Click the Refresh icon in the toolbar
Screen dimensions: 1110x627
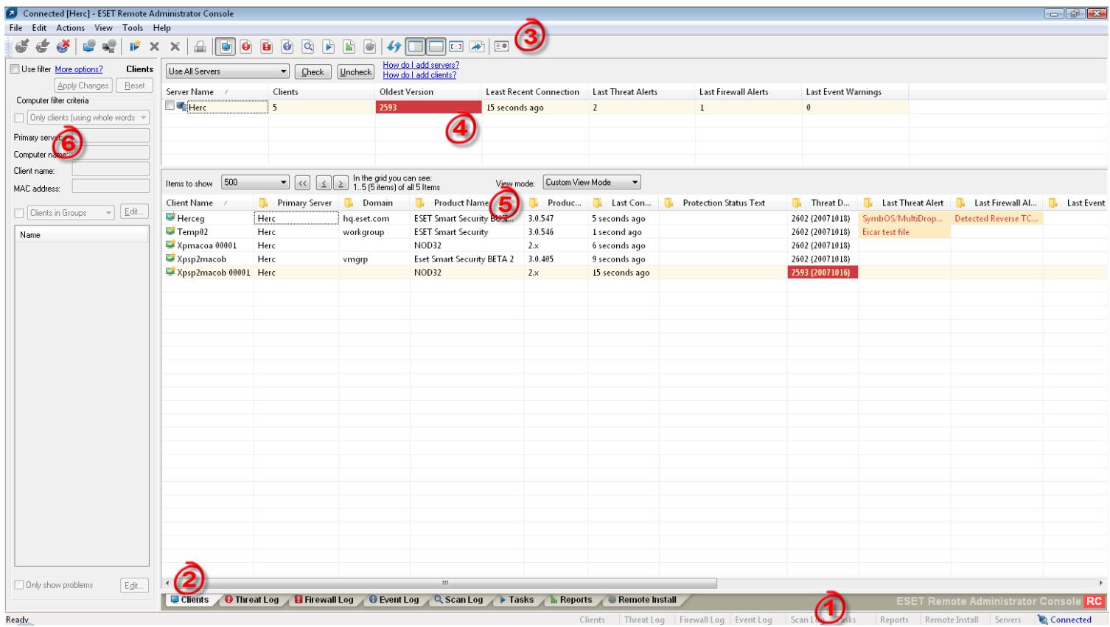tap(395, 46)
